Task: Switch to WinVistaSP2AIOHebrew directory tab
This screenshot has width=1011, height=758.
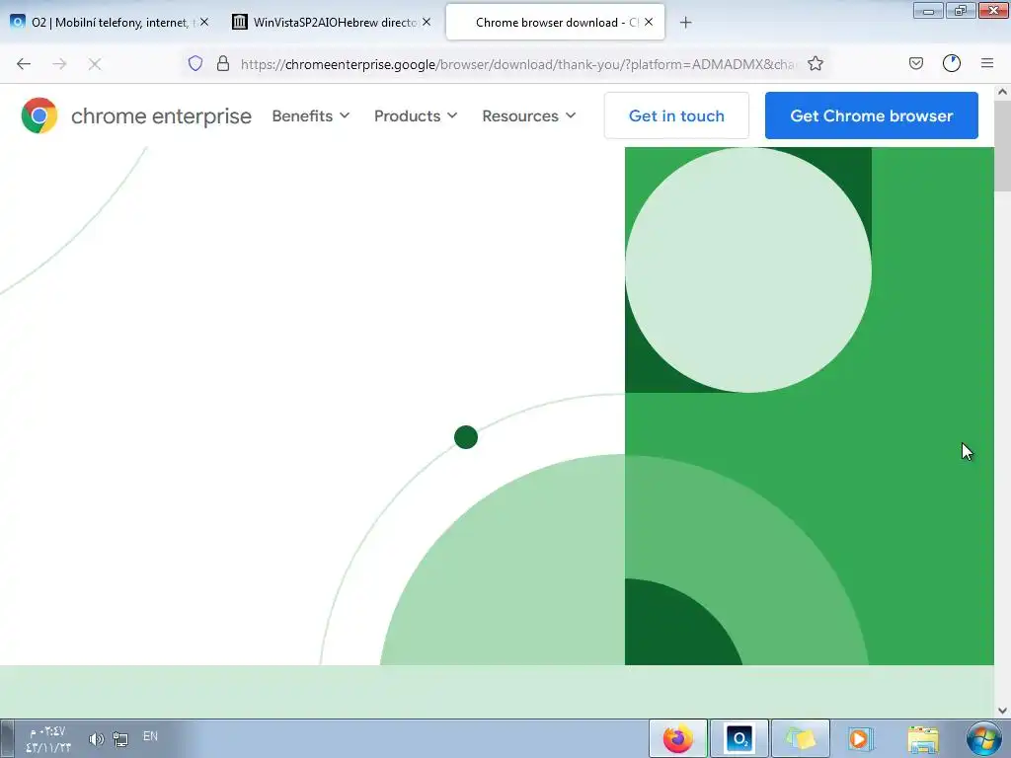Action: (332, 22)
